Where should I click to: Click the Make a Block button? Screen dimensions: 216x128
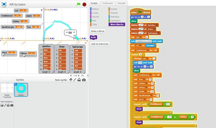click(x=98, y=31)
